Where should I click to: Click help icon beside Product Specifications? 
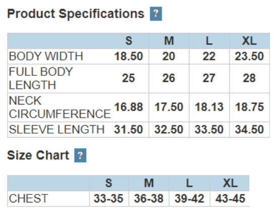(156, 14)
